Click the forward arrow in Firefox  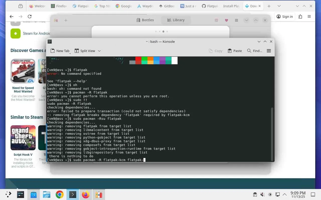pos(21,16)
